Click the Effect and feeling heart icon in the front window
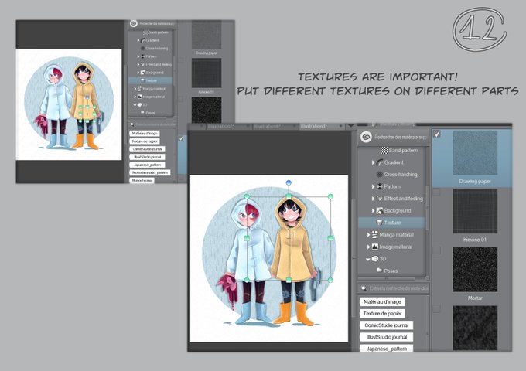The width and height of the screenshot is (526, 371). pyautogui.click(x=379, y=199)
